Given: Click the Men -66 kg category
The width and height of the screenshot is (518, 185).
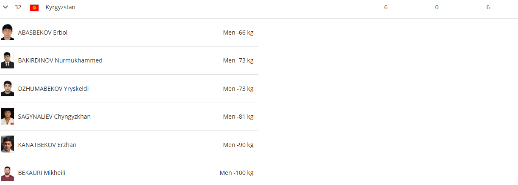Looking at the screenshot, I should (238, 33).
